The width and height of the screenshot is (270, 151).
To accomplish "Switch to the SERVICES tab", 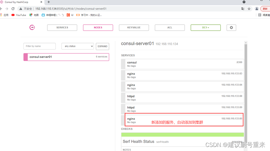I will click(62, 27).
